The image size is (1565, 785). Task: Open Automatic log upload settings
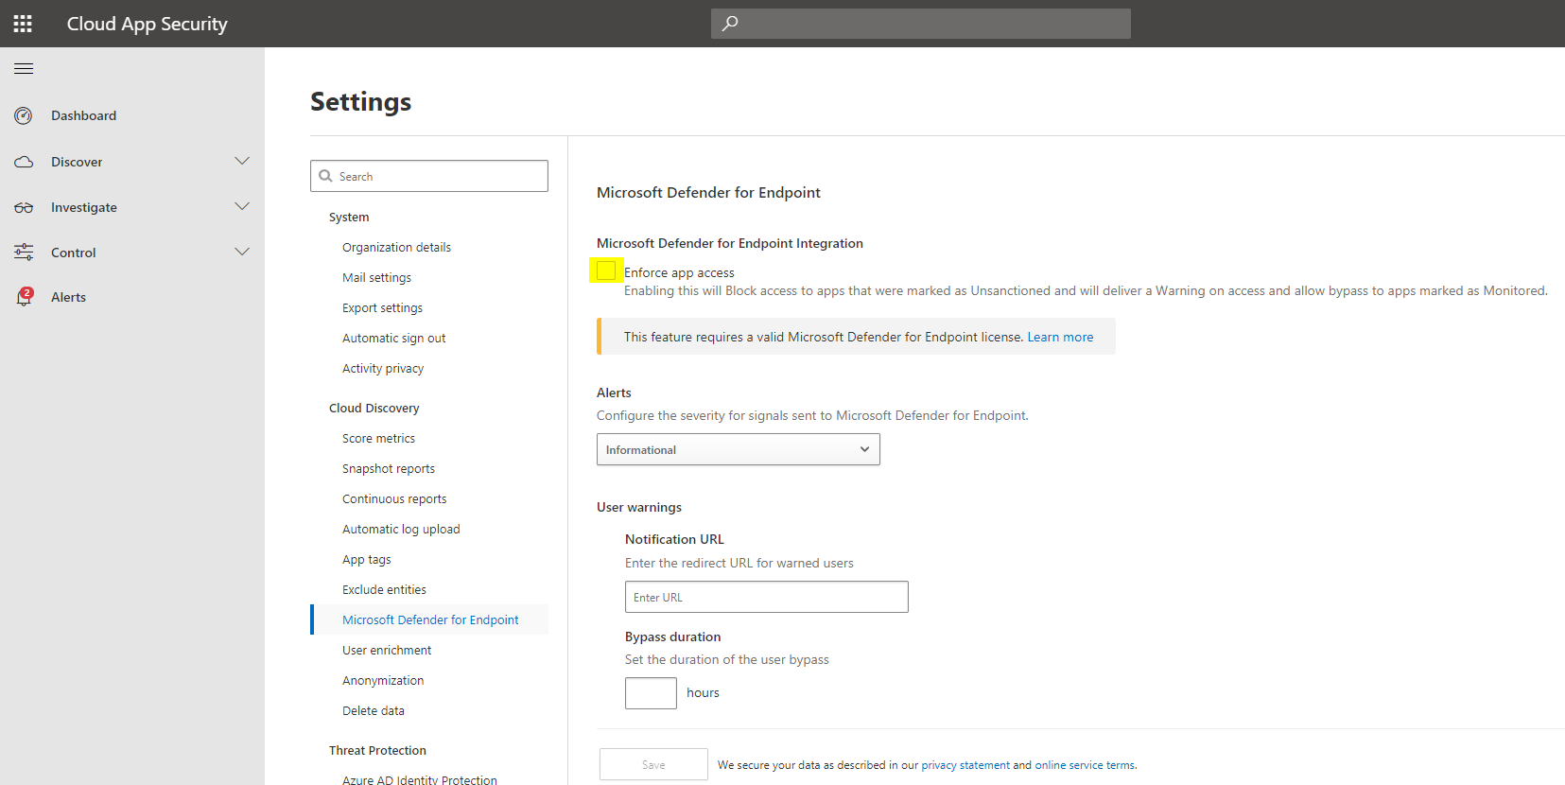(401, 529)
